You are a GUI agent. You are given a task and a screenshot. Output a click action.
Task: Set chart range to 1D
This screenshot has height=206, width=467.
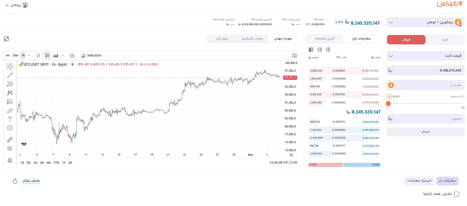point(22,163)
